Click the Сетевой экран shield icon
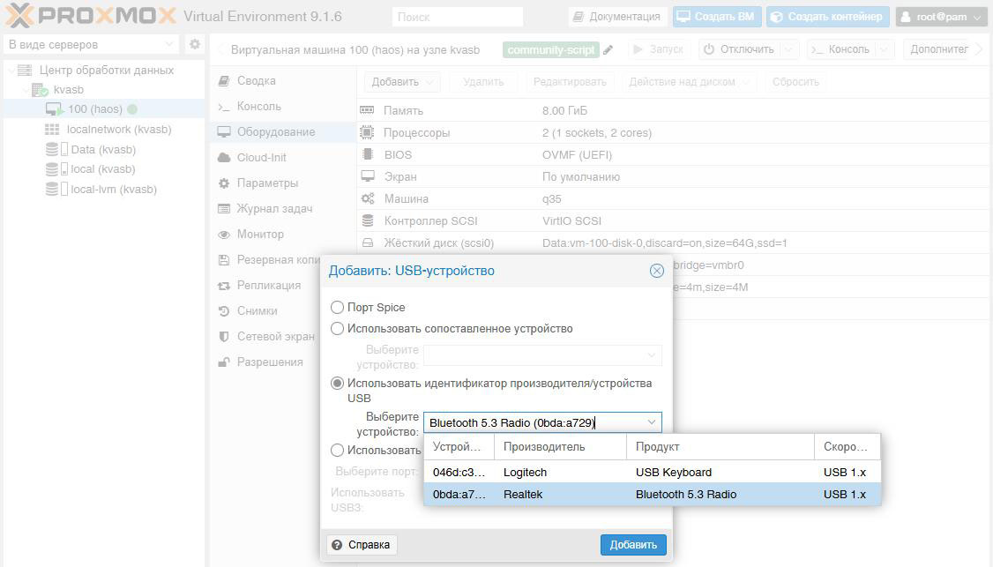 (223, 336)
